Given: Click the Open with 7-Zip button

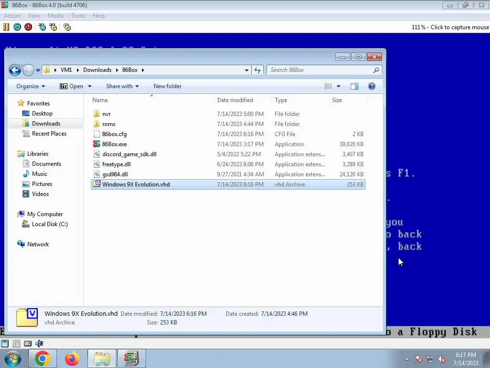Looking at the screenshot, I should (x=72, y=86).
